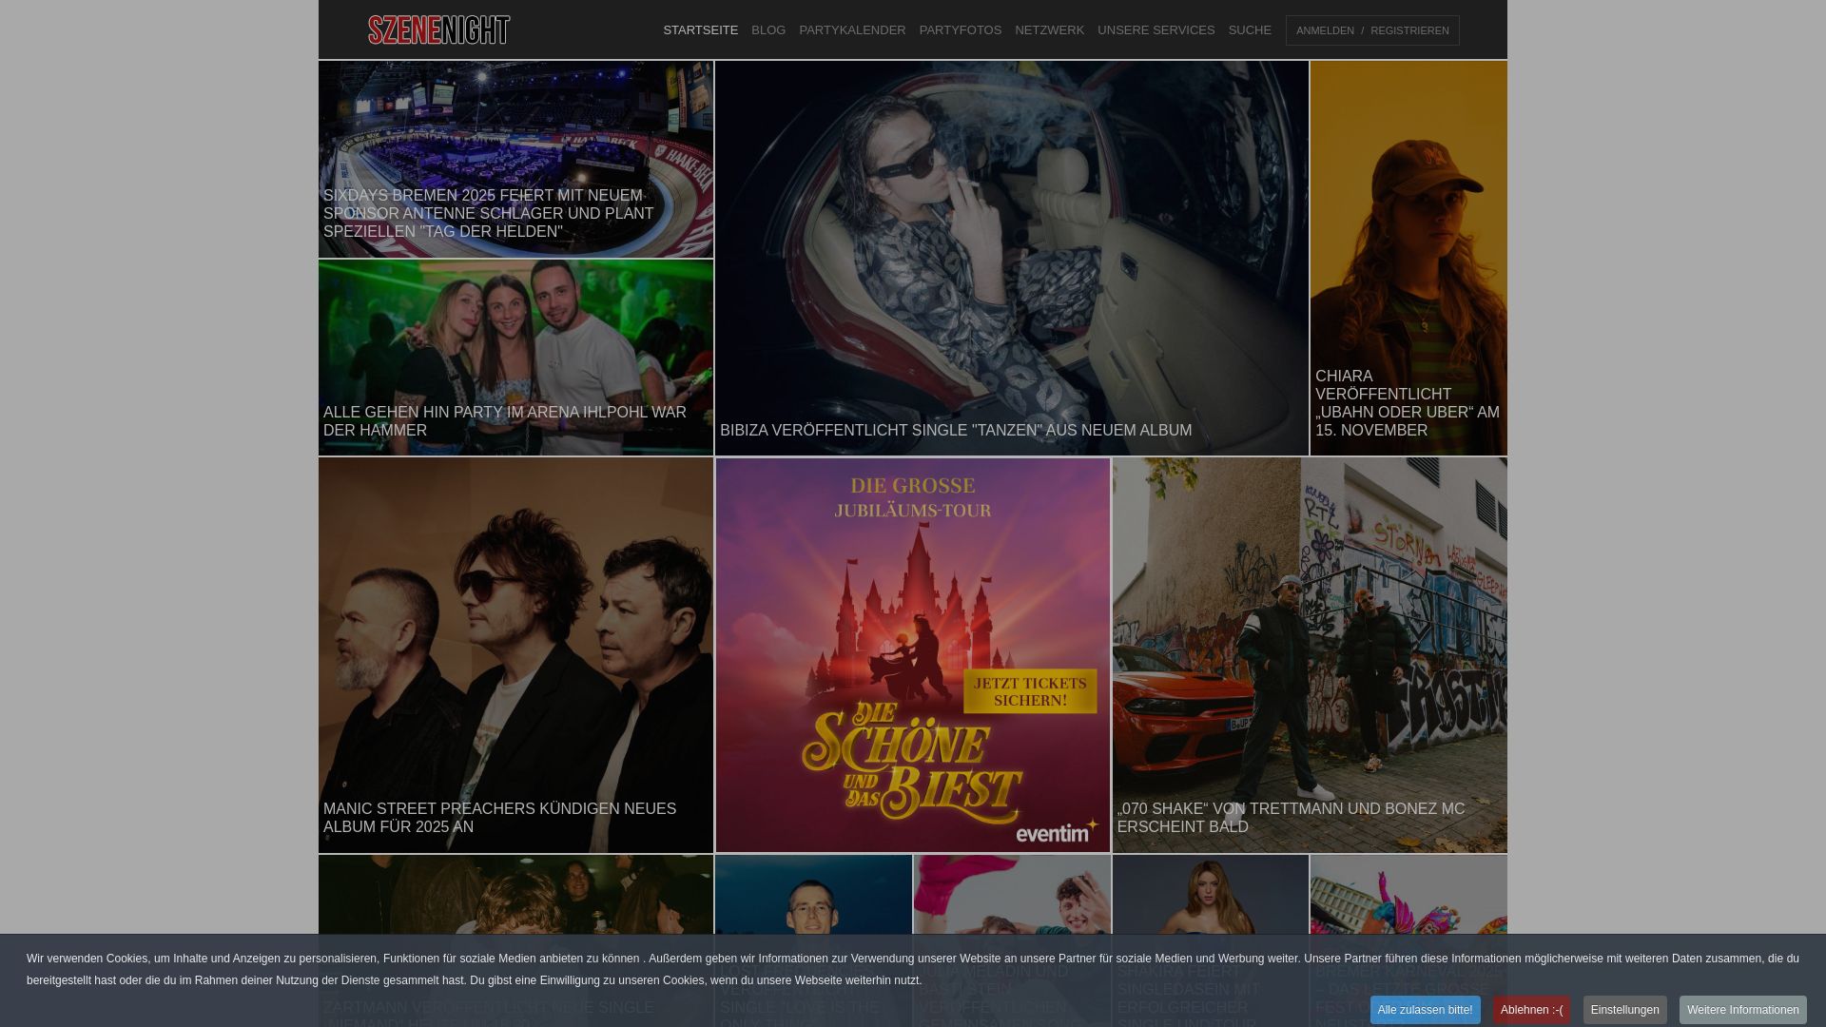Click Suche in the navigation
This screenshot has width=1826, height=1027.
click(1250, 30)
